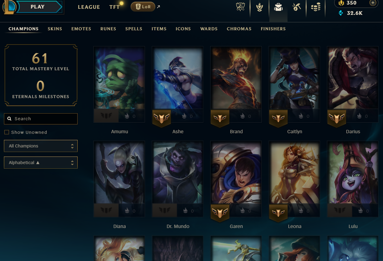This screenshot has width=383, height=261.
Task: Open the Finishers tab
Action: 273,29
